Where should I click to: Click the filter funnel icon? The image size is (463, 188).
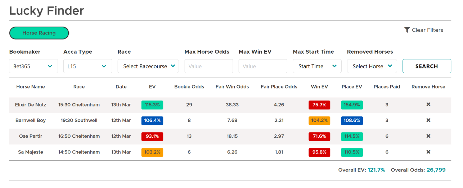click(407, 30)
